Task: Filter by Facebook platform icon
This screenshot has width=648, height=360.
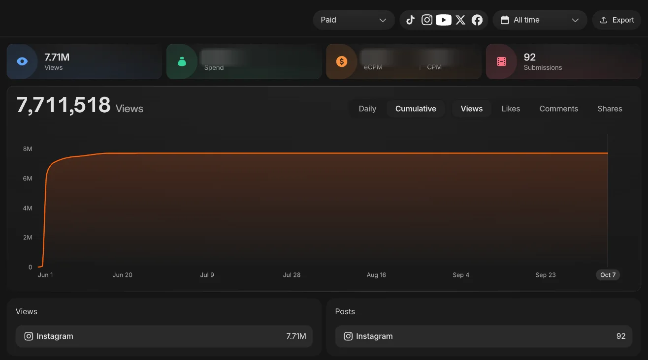Action: [x=477, y=20]
